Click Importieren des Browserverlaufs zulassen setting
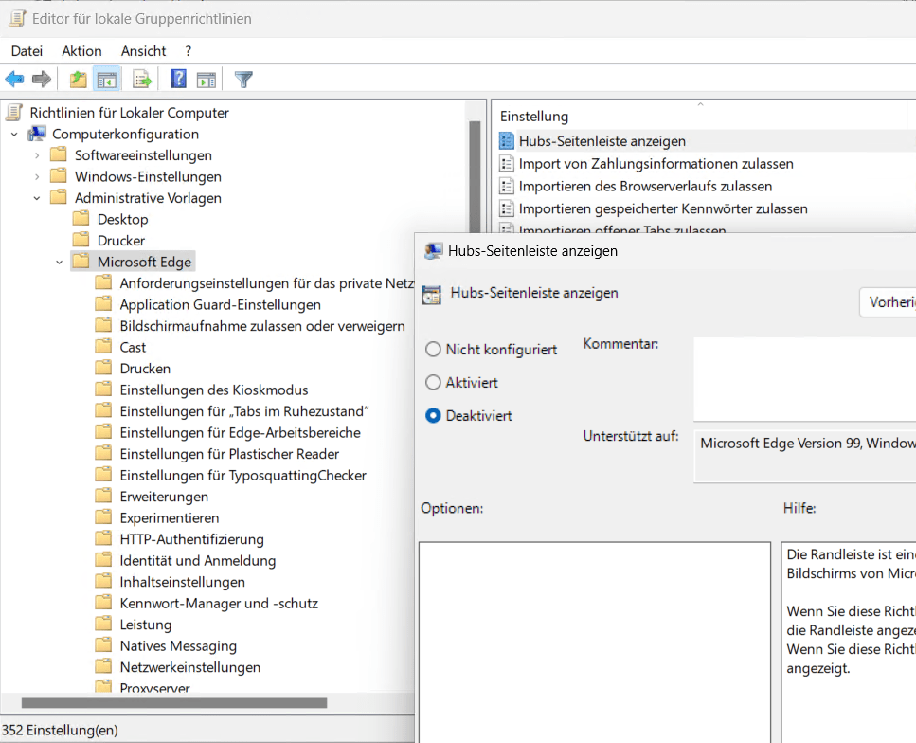This screenshot has height=743, width=916. [645, 186]
